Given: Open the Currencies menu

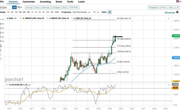Looking at the screenshot, I should [x=29, y=2].
